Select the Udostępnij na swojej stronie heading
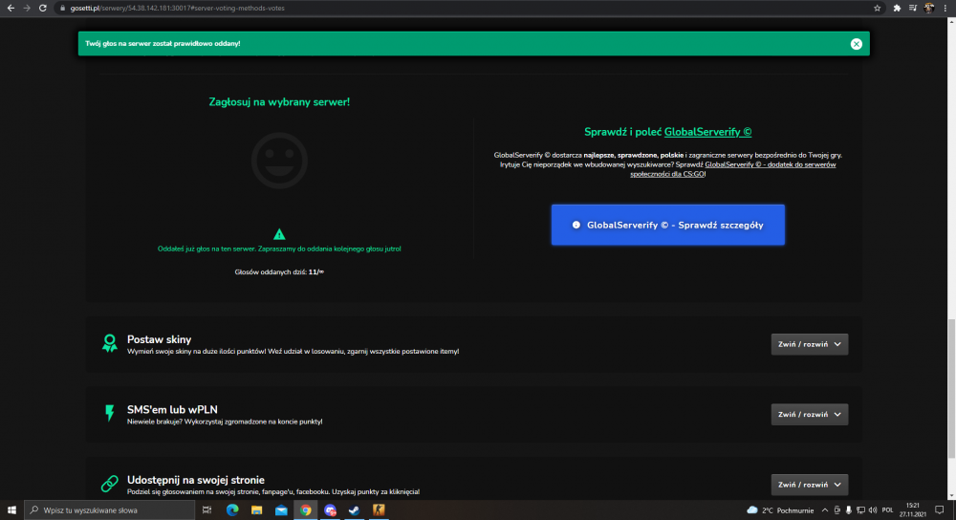Viewport: 956px width, 520px height. coord(196,480)
